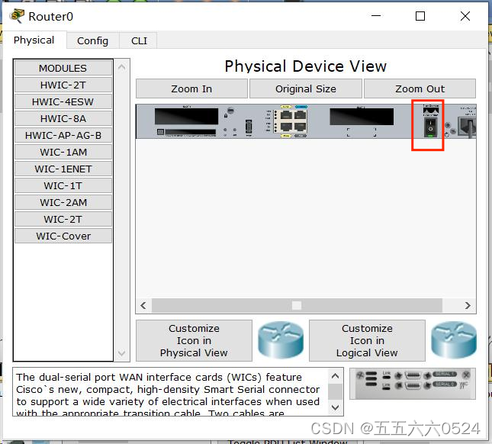Viewport: 492px width, 444px height.
Task: Click the router USB port
Action: pyautogui.click(x=248, y=127)
